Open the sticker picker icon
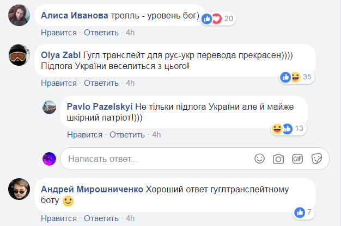The image size is (341, 226). (x=316, y=159)
